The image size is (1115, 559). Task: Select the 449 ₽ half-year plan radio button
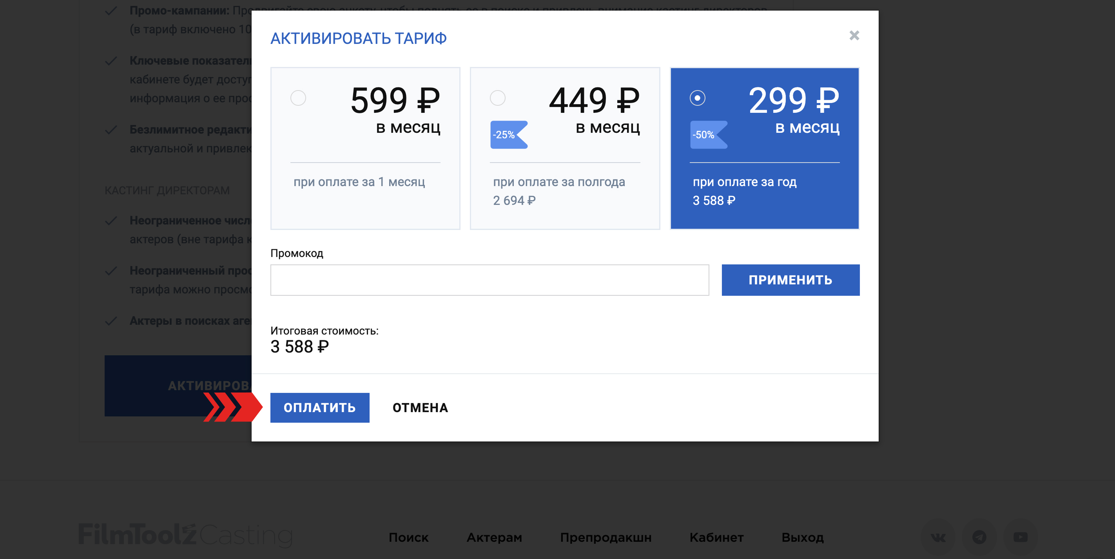pyautogui.click(x=497, y=98)
